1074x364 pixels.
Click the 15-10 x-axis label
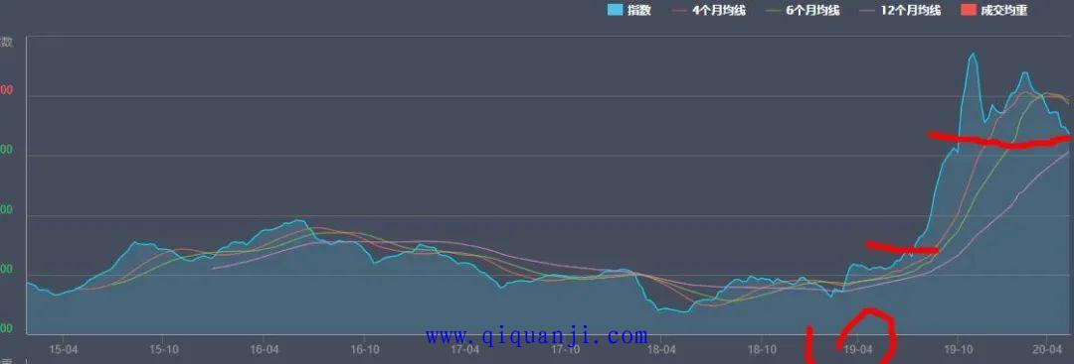click(162, 349)
